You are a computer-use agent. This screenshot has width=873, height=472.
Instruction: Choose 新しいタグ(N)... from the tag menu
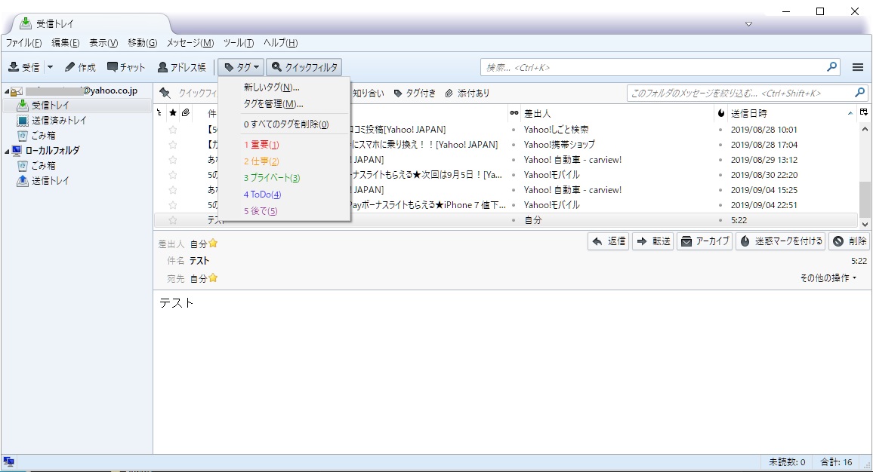tap(271, 87)
